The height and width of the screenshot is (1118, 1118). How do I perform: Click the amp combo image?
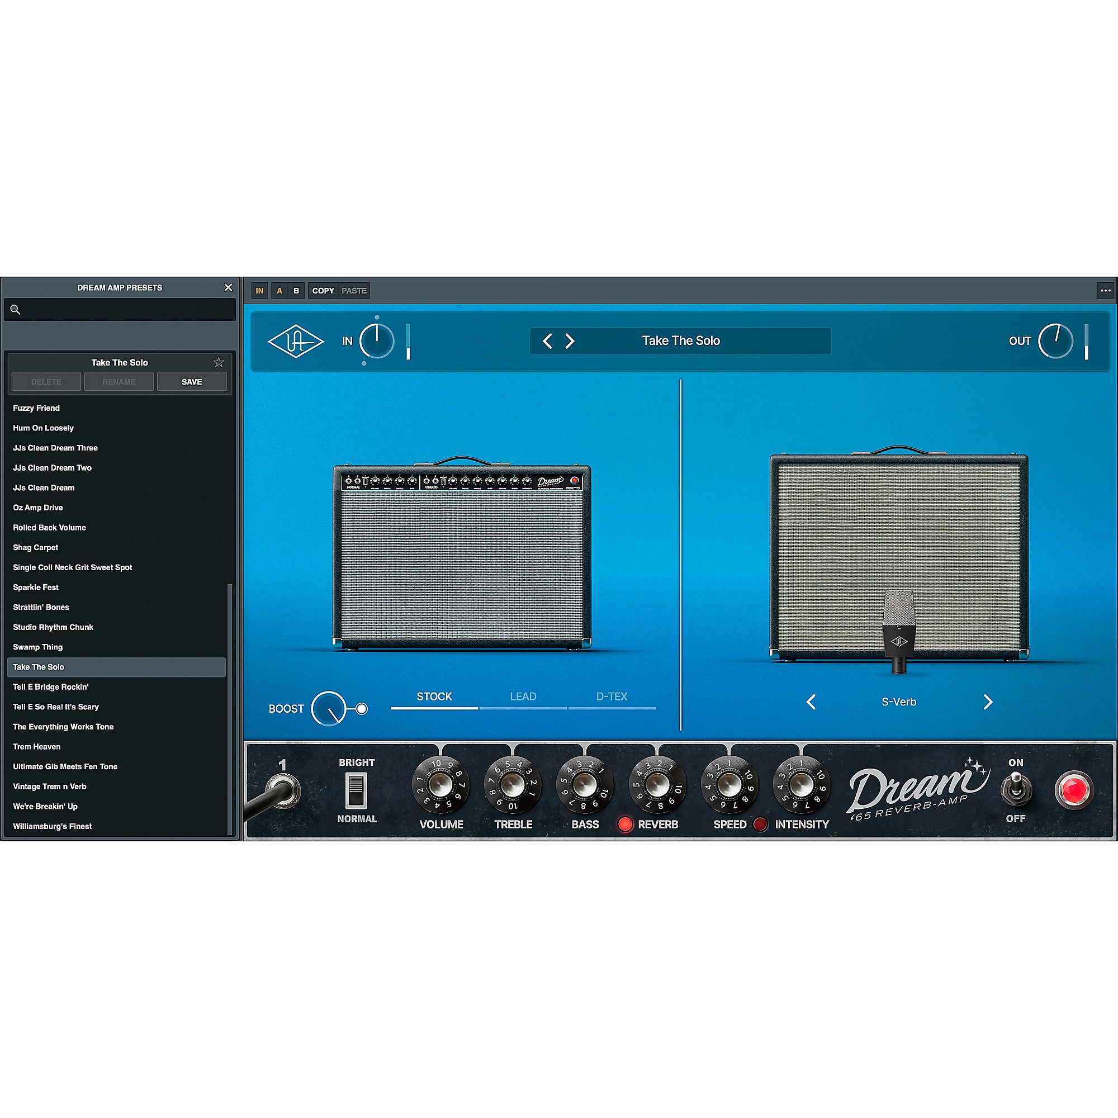pos(462,555)
